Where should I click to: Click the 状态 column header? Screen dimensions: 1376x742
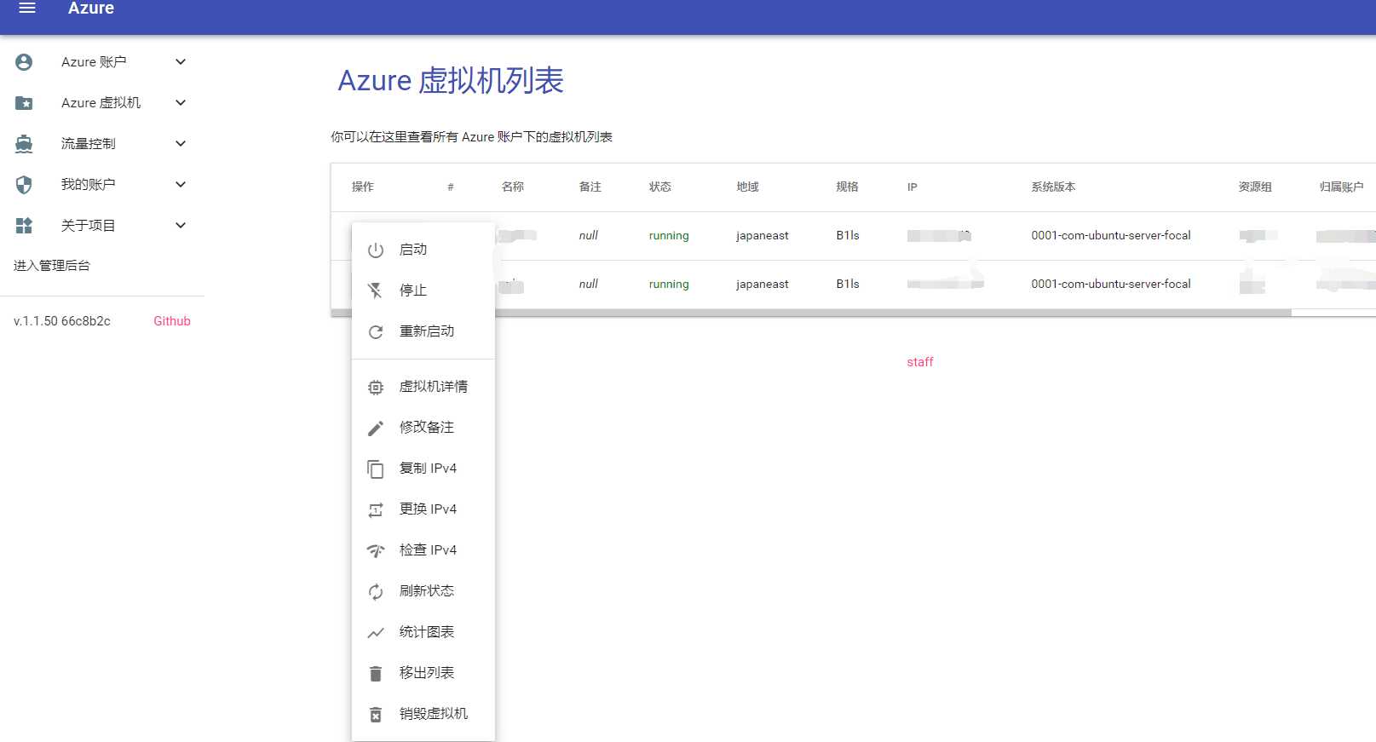660,187
